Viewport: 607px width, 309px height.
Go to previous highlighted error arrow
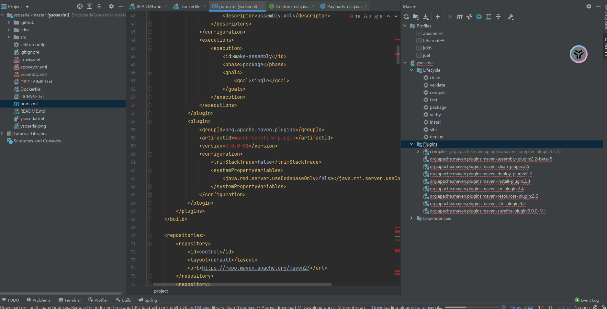point(388,16)
